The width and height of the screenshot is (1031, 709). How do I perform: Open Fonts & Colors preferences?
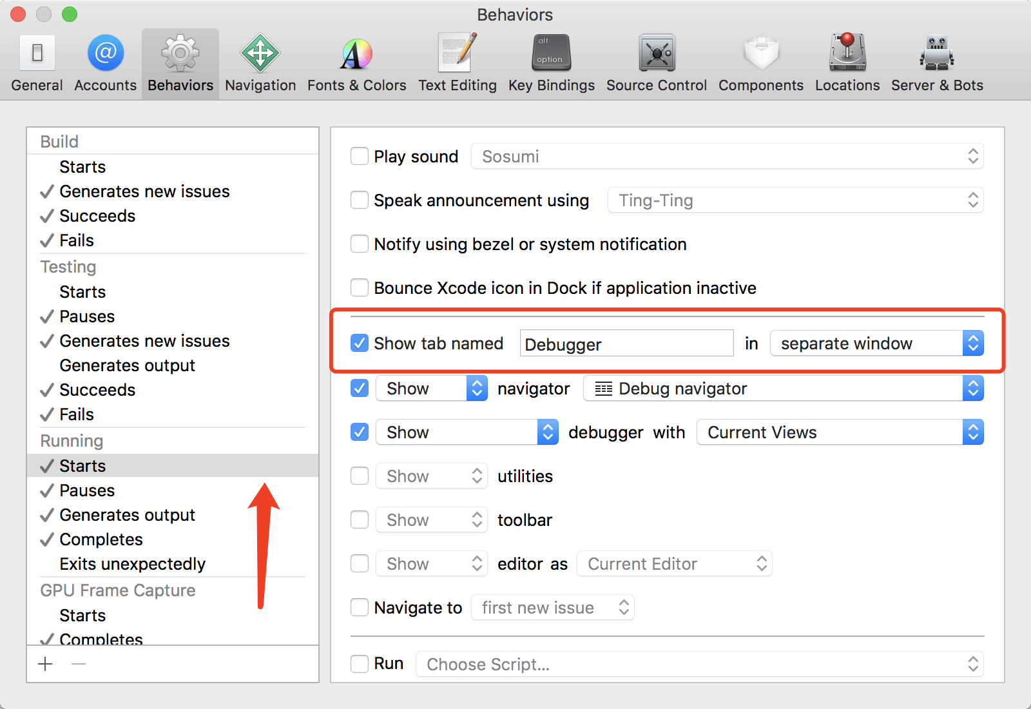pos(356,63)
